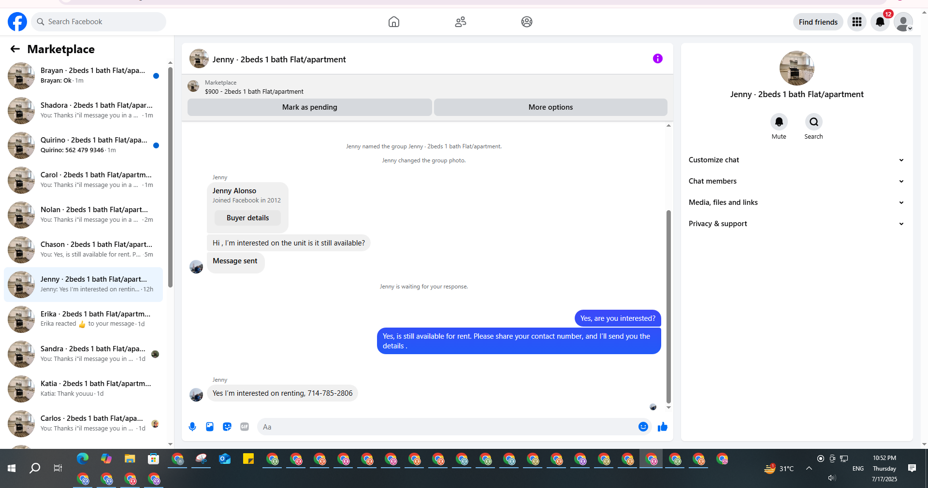Expand the Customize chat section
The image size is (928, 488).
click(797, 160)
